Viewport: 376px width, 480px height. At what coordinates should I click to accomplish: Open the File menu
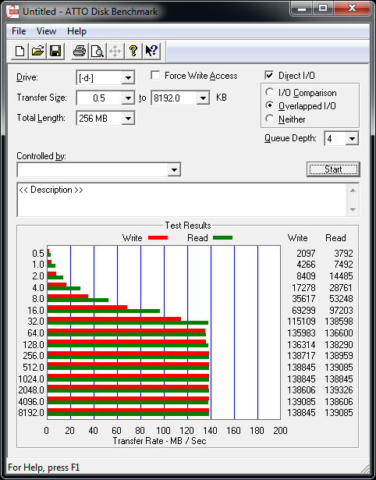[x=19, y=31]
